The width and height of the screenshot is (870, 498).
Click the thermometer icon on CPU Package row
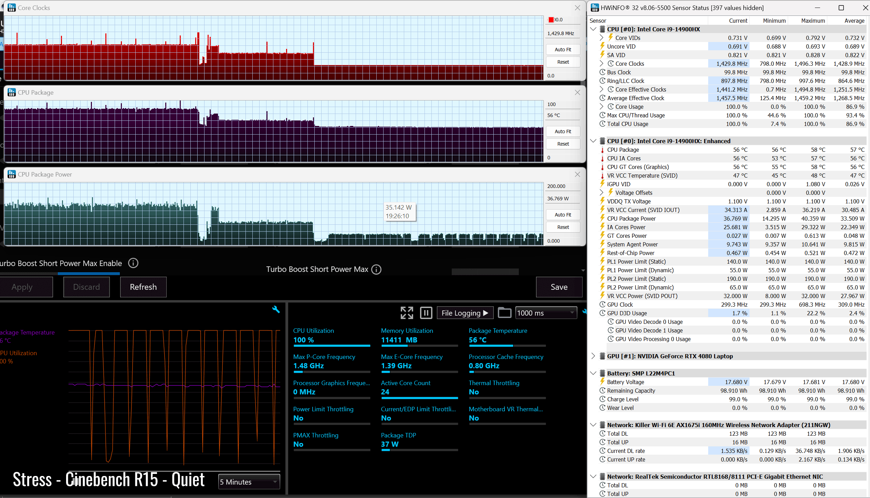[602, 150]
